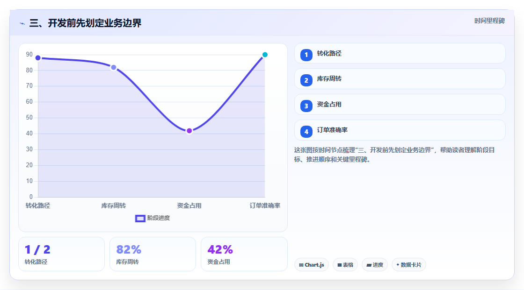Click the x-axis label 资金占用
Screen dimensions: 524x290
pyautogui.click(x=189, y=206)
